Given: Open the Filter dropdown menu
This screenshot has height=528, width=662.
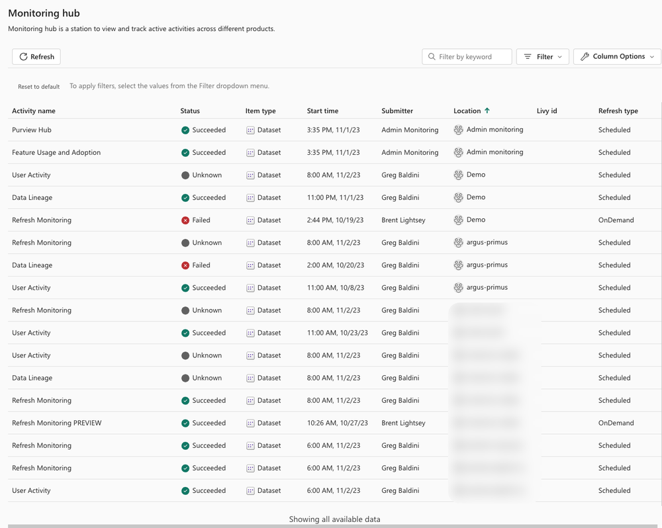Looking at the screenshot, I should point(543,56).
